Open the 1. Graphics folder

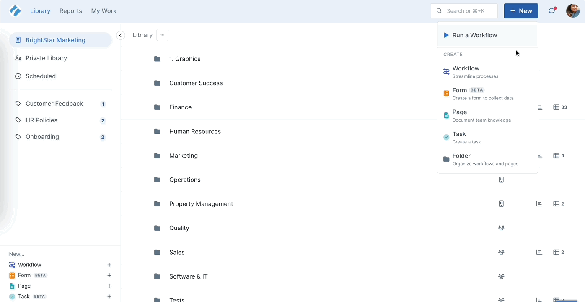point(185,59)
